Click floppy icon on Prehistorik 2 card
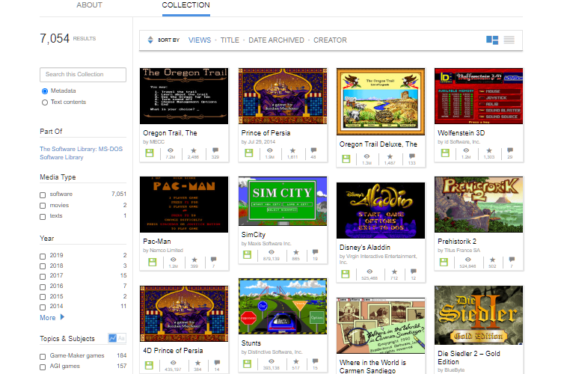561x374 pixels. click(444, 262)
